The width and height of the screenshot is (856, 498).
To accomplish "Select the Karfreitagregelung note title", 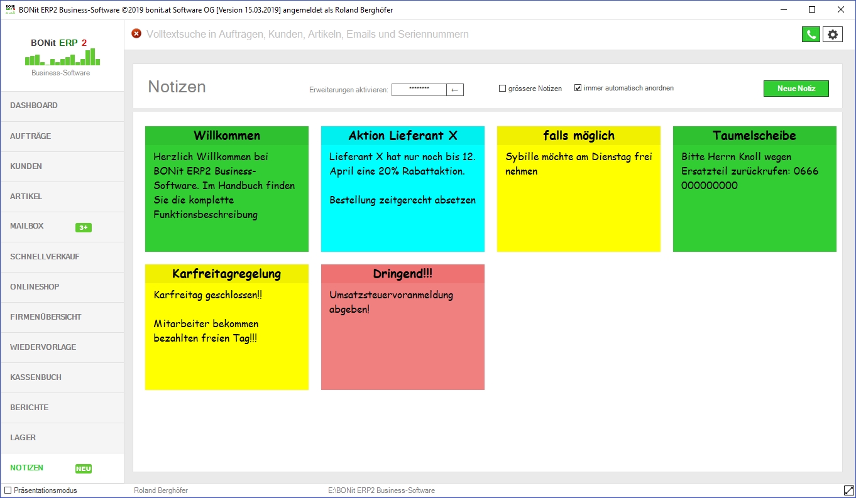I will point(227,274).
